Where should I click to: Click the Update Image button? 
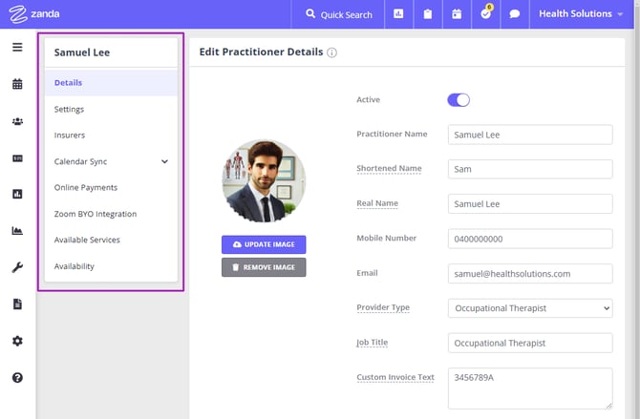[264, 244]
